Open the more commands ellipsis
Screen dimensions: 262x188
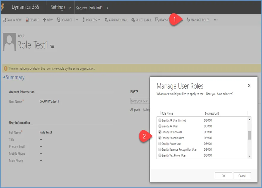pyautogui.click(x=216, y=20)
